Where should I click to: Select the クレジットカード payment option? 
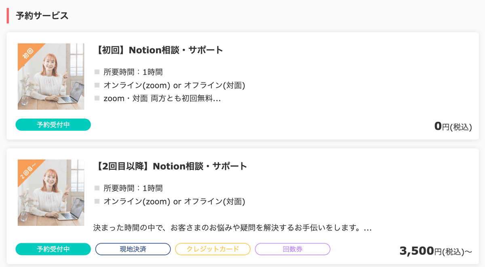pos(213,249)
